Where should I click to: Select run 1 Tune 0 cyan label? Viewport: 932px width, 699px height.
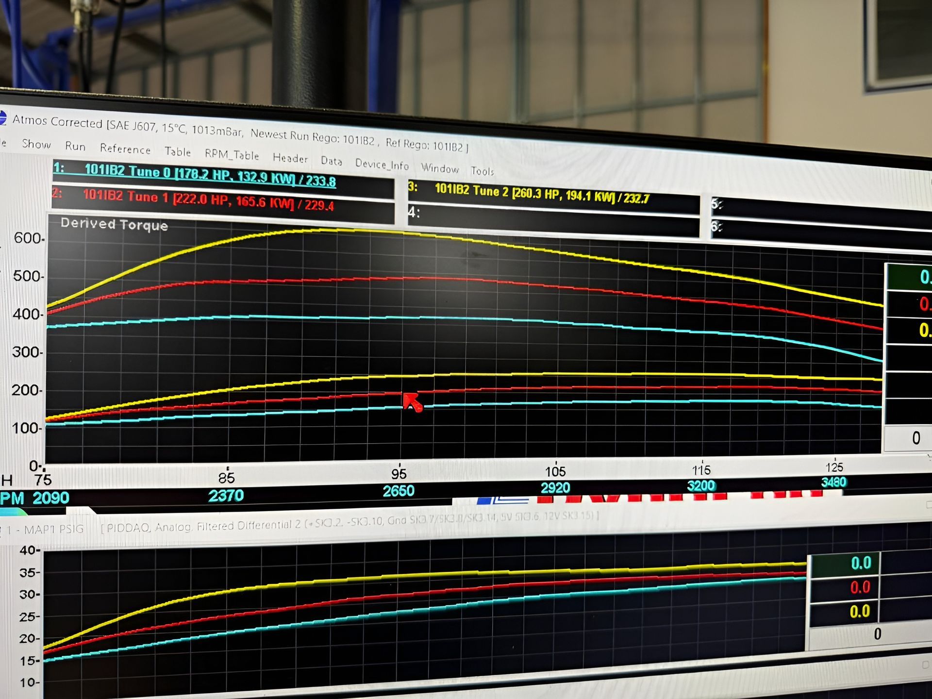[x=210, y=175]
